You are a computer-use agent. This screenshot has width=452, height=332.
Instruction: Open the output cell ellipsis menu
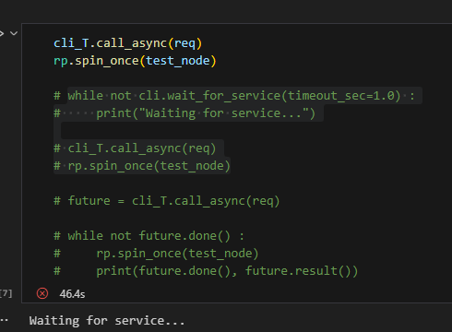5,320
